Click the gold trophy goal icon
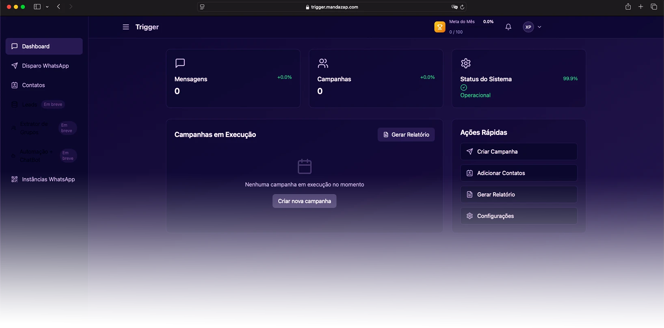The image size is (664, 328). point(439,27)
